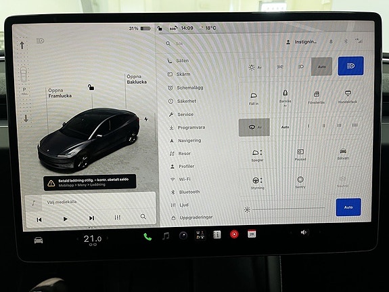Toggle Sentry mode
Viewport: 389px width, 292px height.
pos(300,182)
